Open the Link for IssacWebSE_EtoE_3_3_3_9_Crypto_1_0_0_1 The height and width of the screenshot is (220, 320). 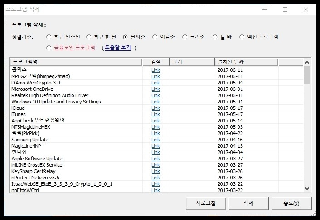pos(155,184)
